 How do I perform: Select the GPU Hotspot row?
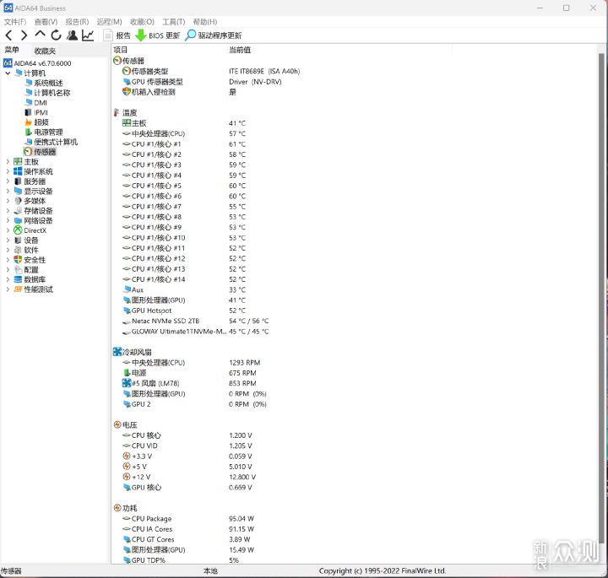(355, 311)
